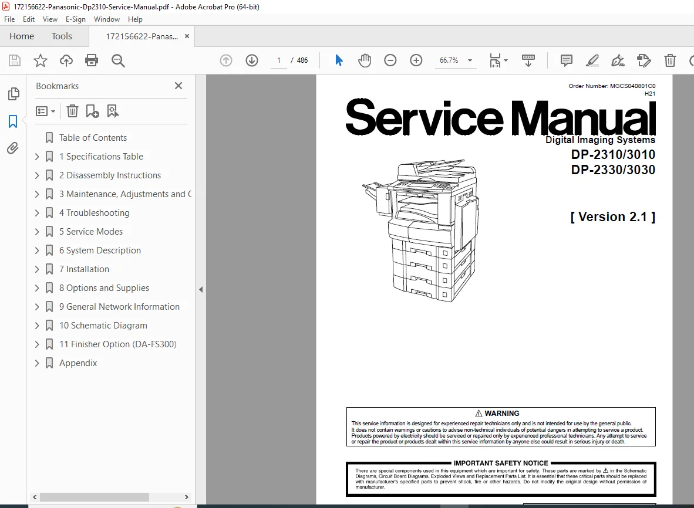Click the scrolling mode read icon

(x=528, y=60)
